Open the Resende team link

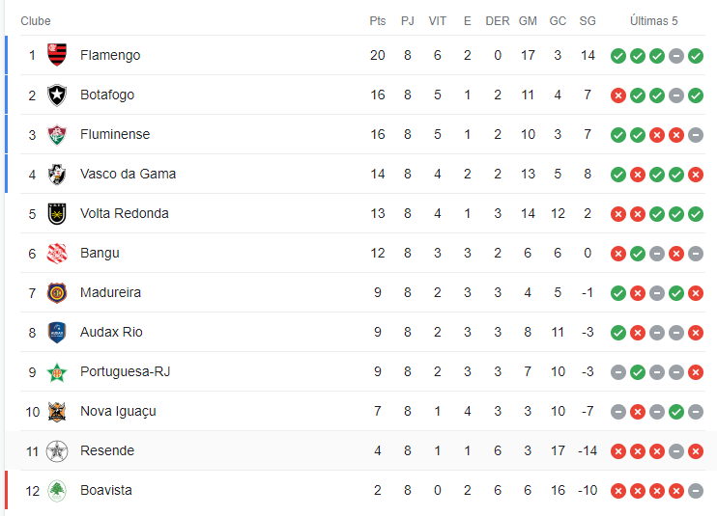click(x=107, y=450)
